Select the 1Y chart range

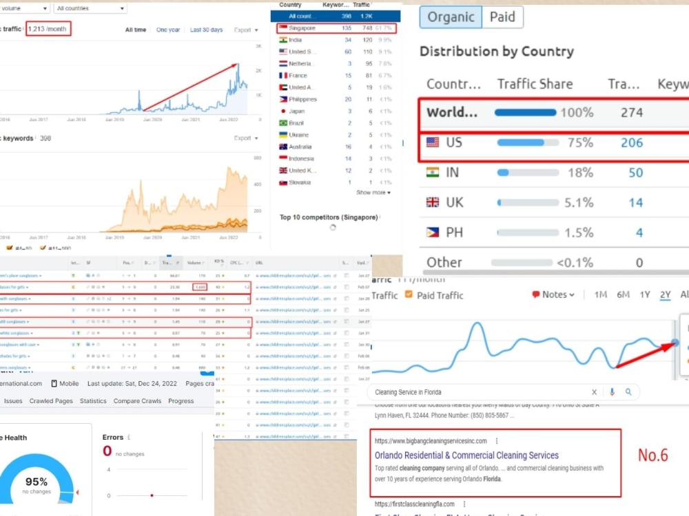645,295
